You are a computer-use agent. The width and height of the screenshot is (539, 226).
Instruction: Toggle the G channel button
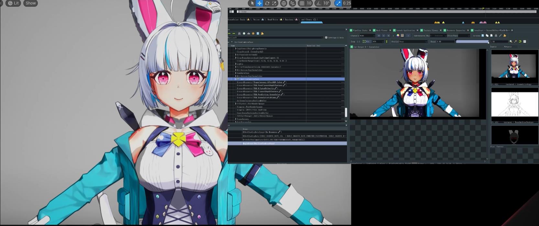[x=383, y=36]
